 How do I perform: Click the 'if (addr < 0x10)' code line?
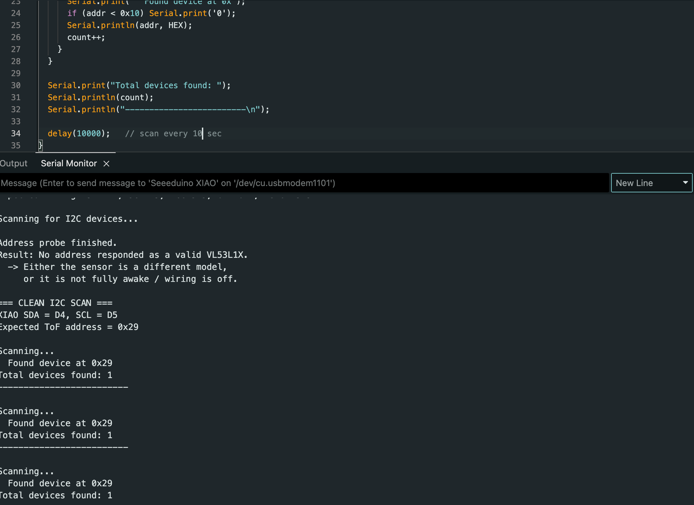pos(105,13)
